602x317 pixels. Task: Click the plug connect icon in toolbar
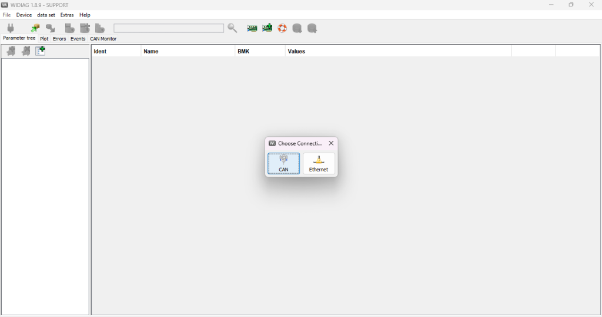click(11, 28)
